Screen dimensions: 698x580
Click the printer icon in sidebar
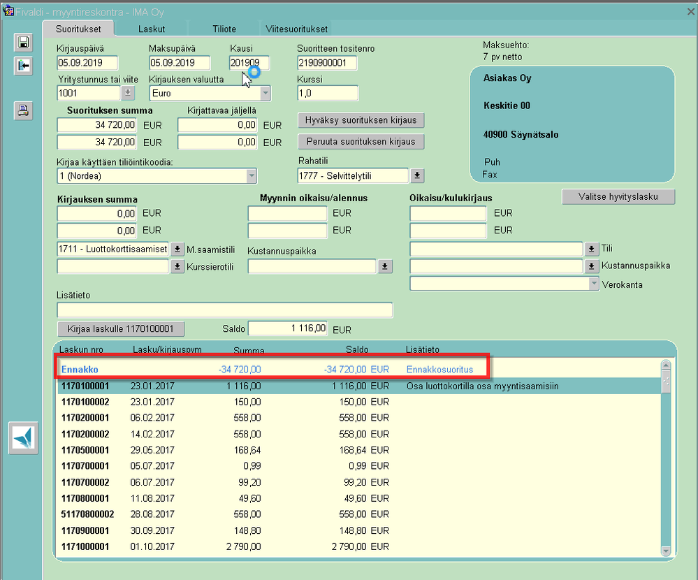[23, 110]
